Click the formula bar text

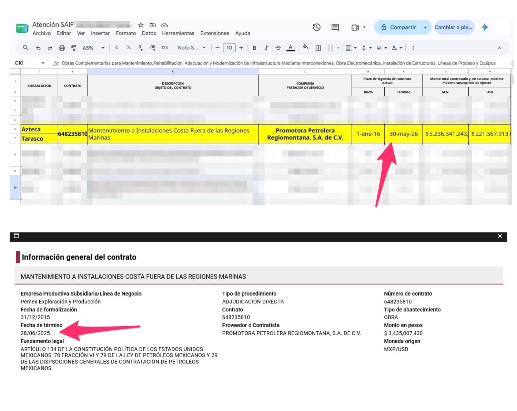coord(278,63)
